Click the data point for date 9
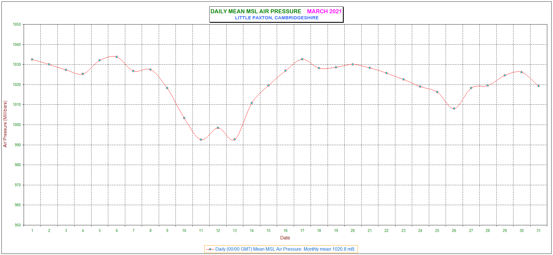 tap(167, 88)
